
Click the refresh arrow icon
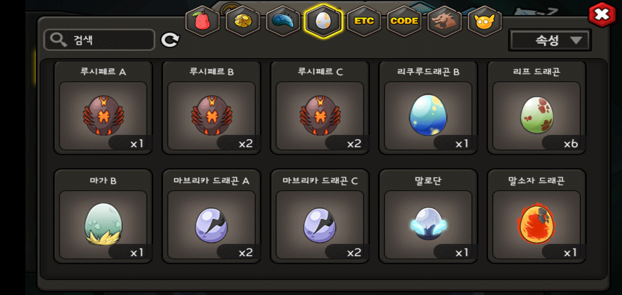click(x=170, y=40)
